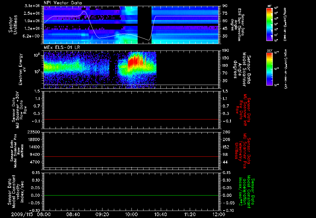Click the "44" telemetry tick label
Viewport: 316px width, 218px height.
click(225, 162)
